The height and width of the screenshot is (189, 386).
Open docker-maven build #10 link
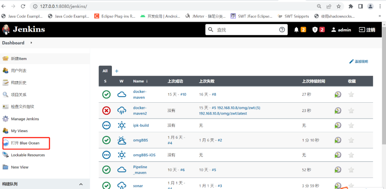(x=183, y=94)
